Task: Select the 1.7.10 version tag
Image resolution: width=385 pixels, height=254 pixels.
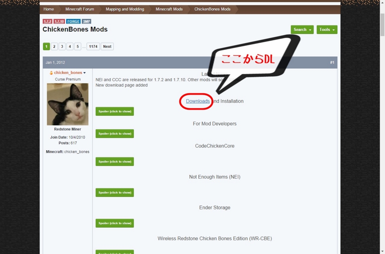Action: 59,21
